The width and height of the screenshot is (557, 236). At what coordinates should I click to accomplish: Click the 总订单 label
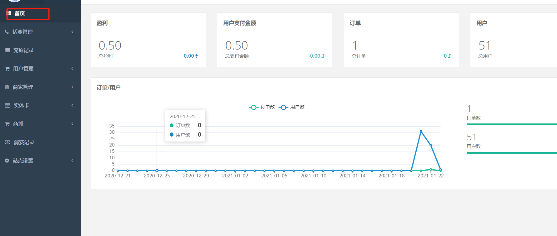coord(359,56)
